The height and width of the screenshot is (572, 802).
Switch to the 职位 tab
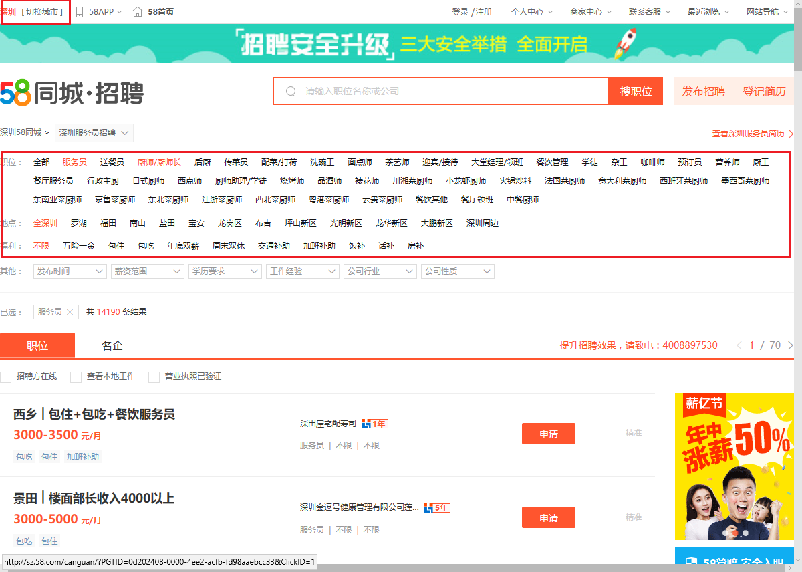pyautogui.click(x=37, y=345)
